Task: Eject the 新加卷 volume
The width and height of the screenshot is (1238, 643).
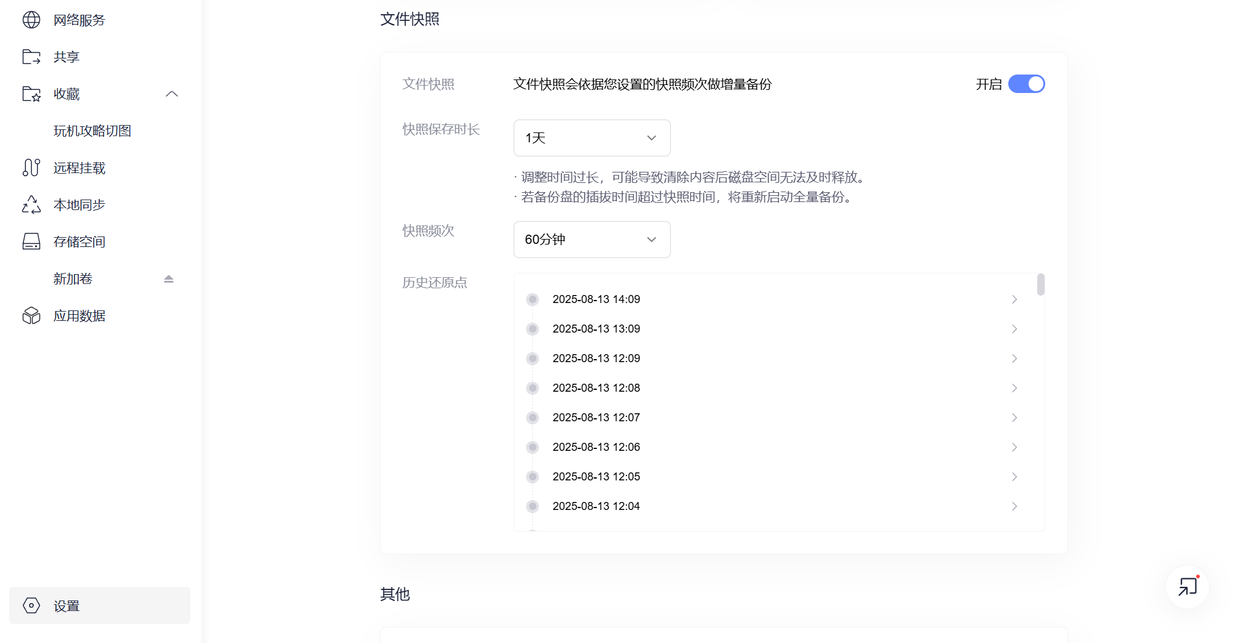Action: [x=169, y=279]
